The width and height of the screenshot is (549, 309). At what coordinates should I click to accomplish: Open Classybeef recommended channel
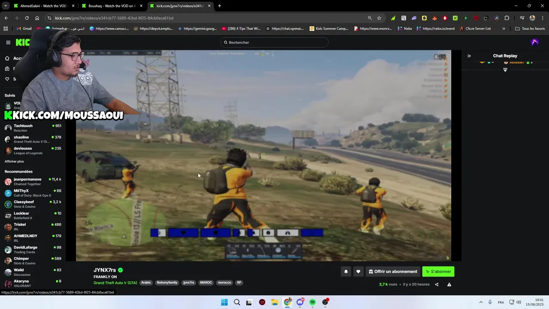click(x=33, y=204)
